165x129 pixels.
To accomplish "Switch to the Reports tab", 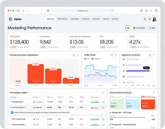I will (x=106, y=19).
